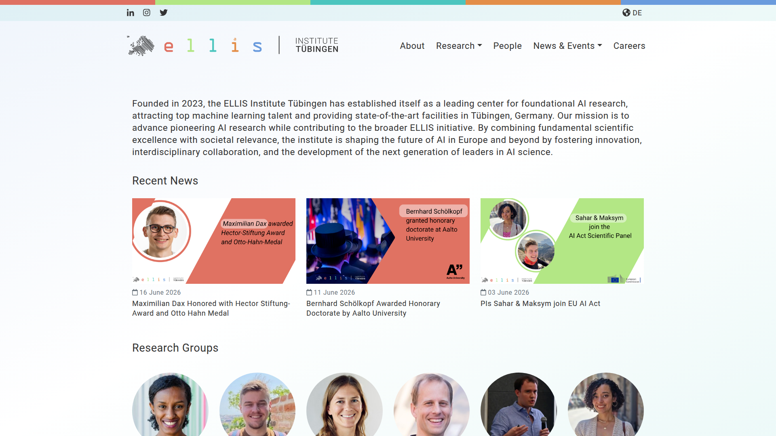Click the Recent News heading
The image size is (776, 436).
coord(165,181)
